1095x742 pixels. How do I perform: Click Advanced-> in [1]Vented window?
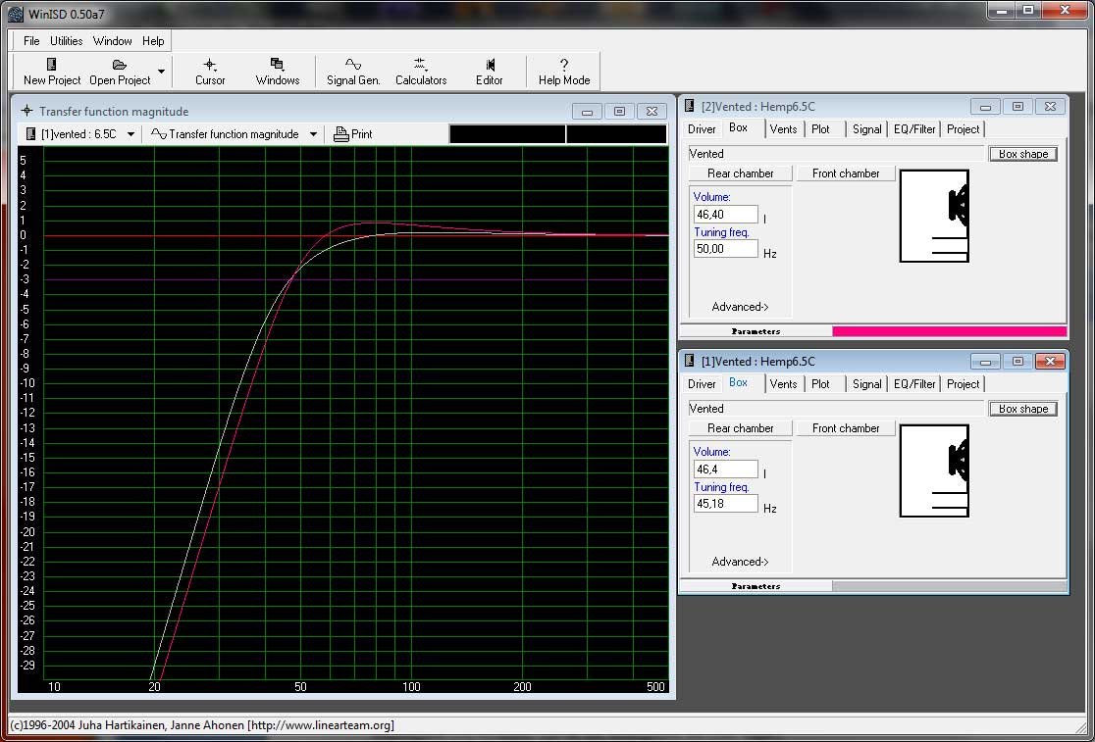(740, 562)
